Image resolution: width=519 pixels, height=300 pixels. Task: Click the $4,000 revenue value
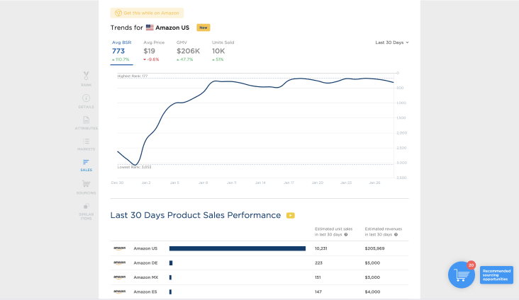372,292
